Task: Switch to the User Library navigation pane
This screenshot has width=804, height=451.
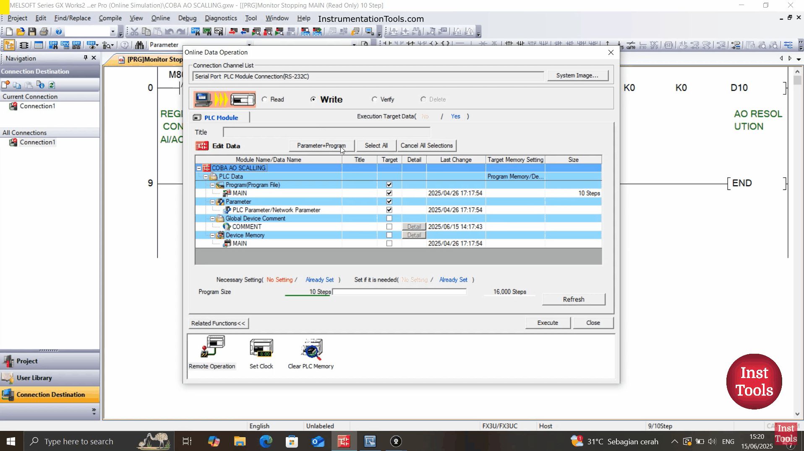Action: 50,378
